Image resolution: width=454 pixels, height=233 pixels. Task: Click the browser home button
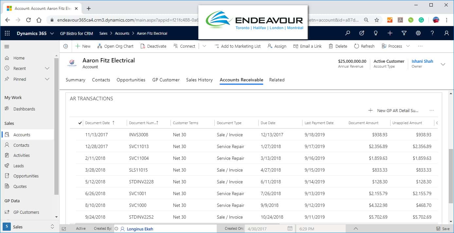click(x=39, y=20)
